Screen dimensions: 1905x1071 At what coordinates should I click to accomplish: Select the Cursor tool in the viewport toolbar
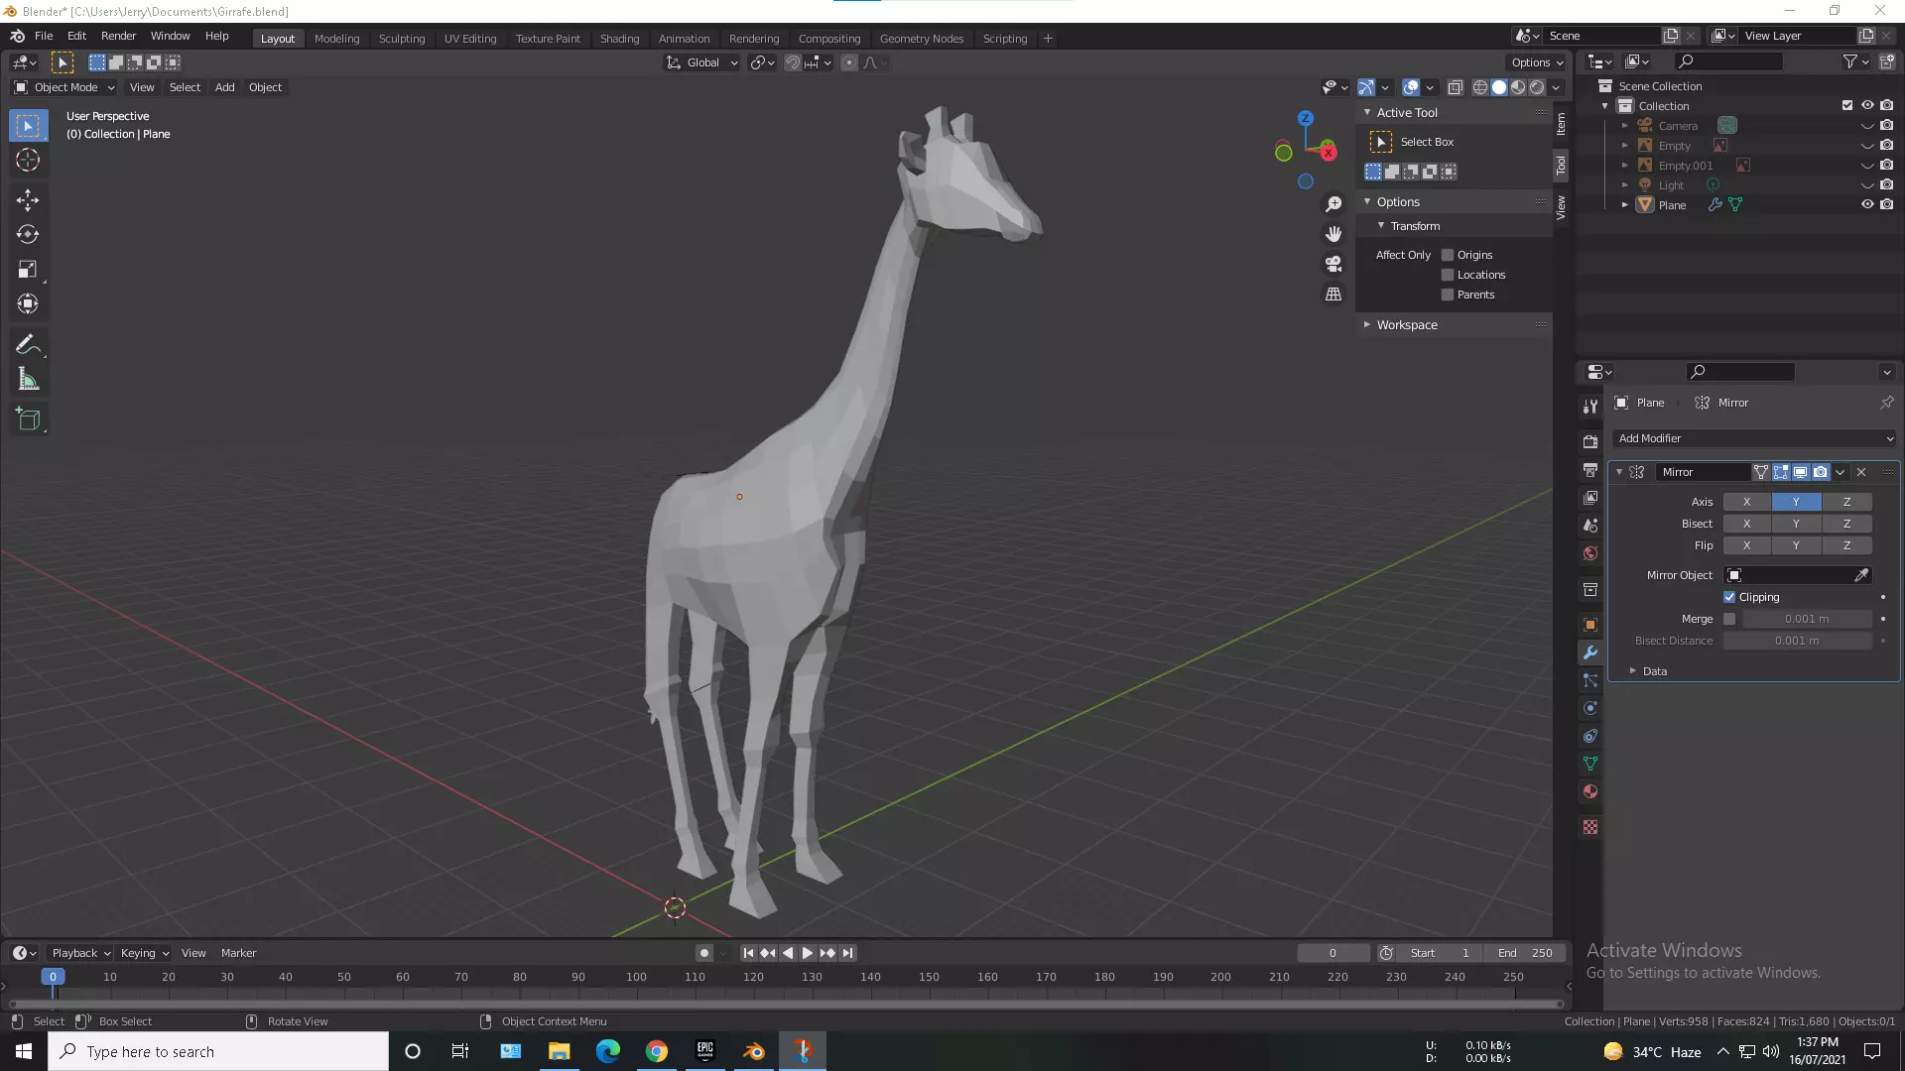28,160
